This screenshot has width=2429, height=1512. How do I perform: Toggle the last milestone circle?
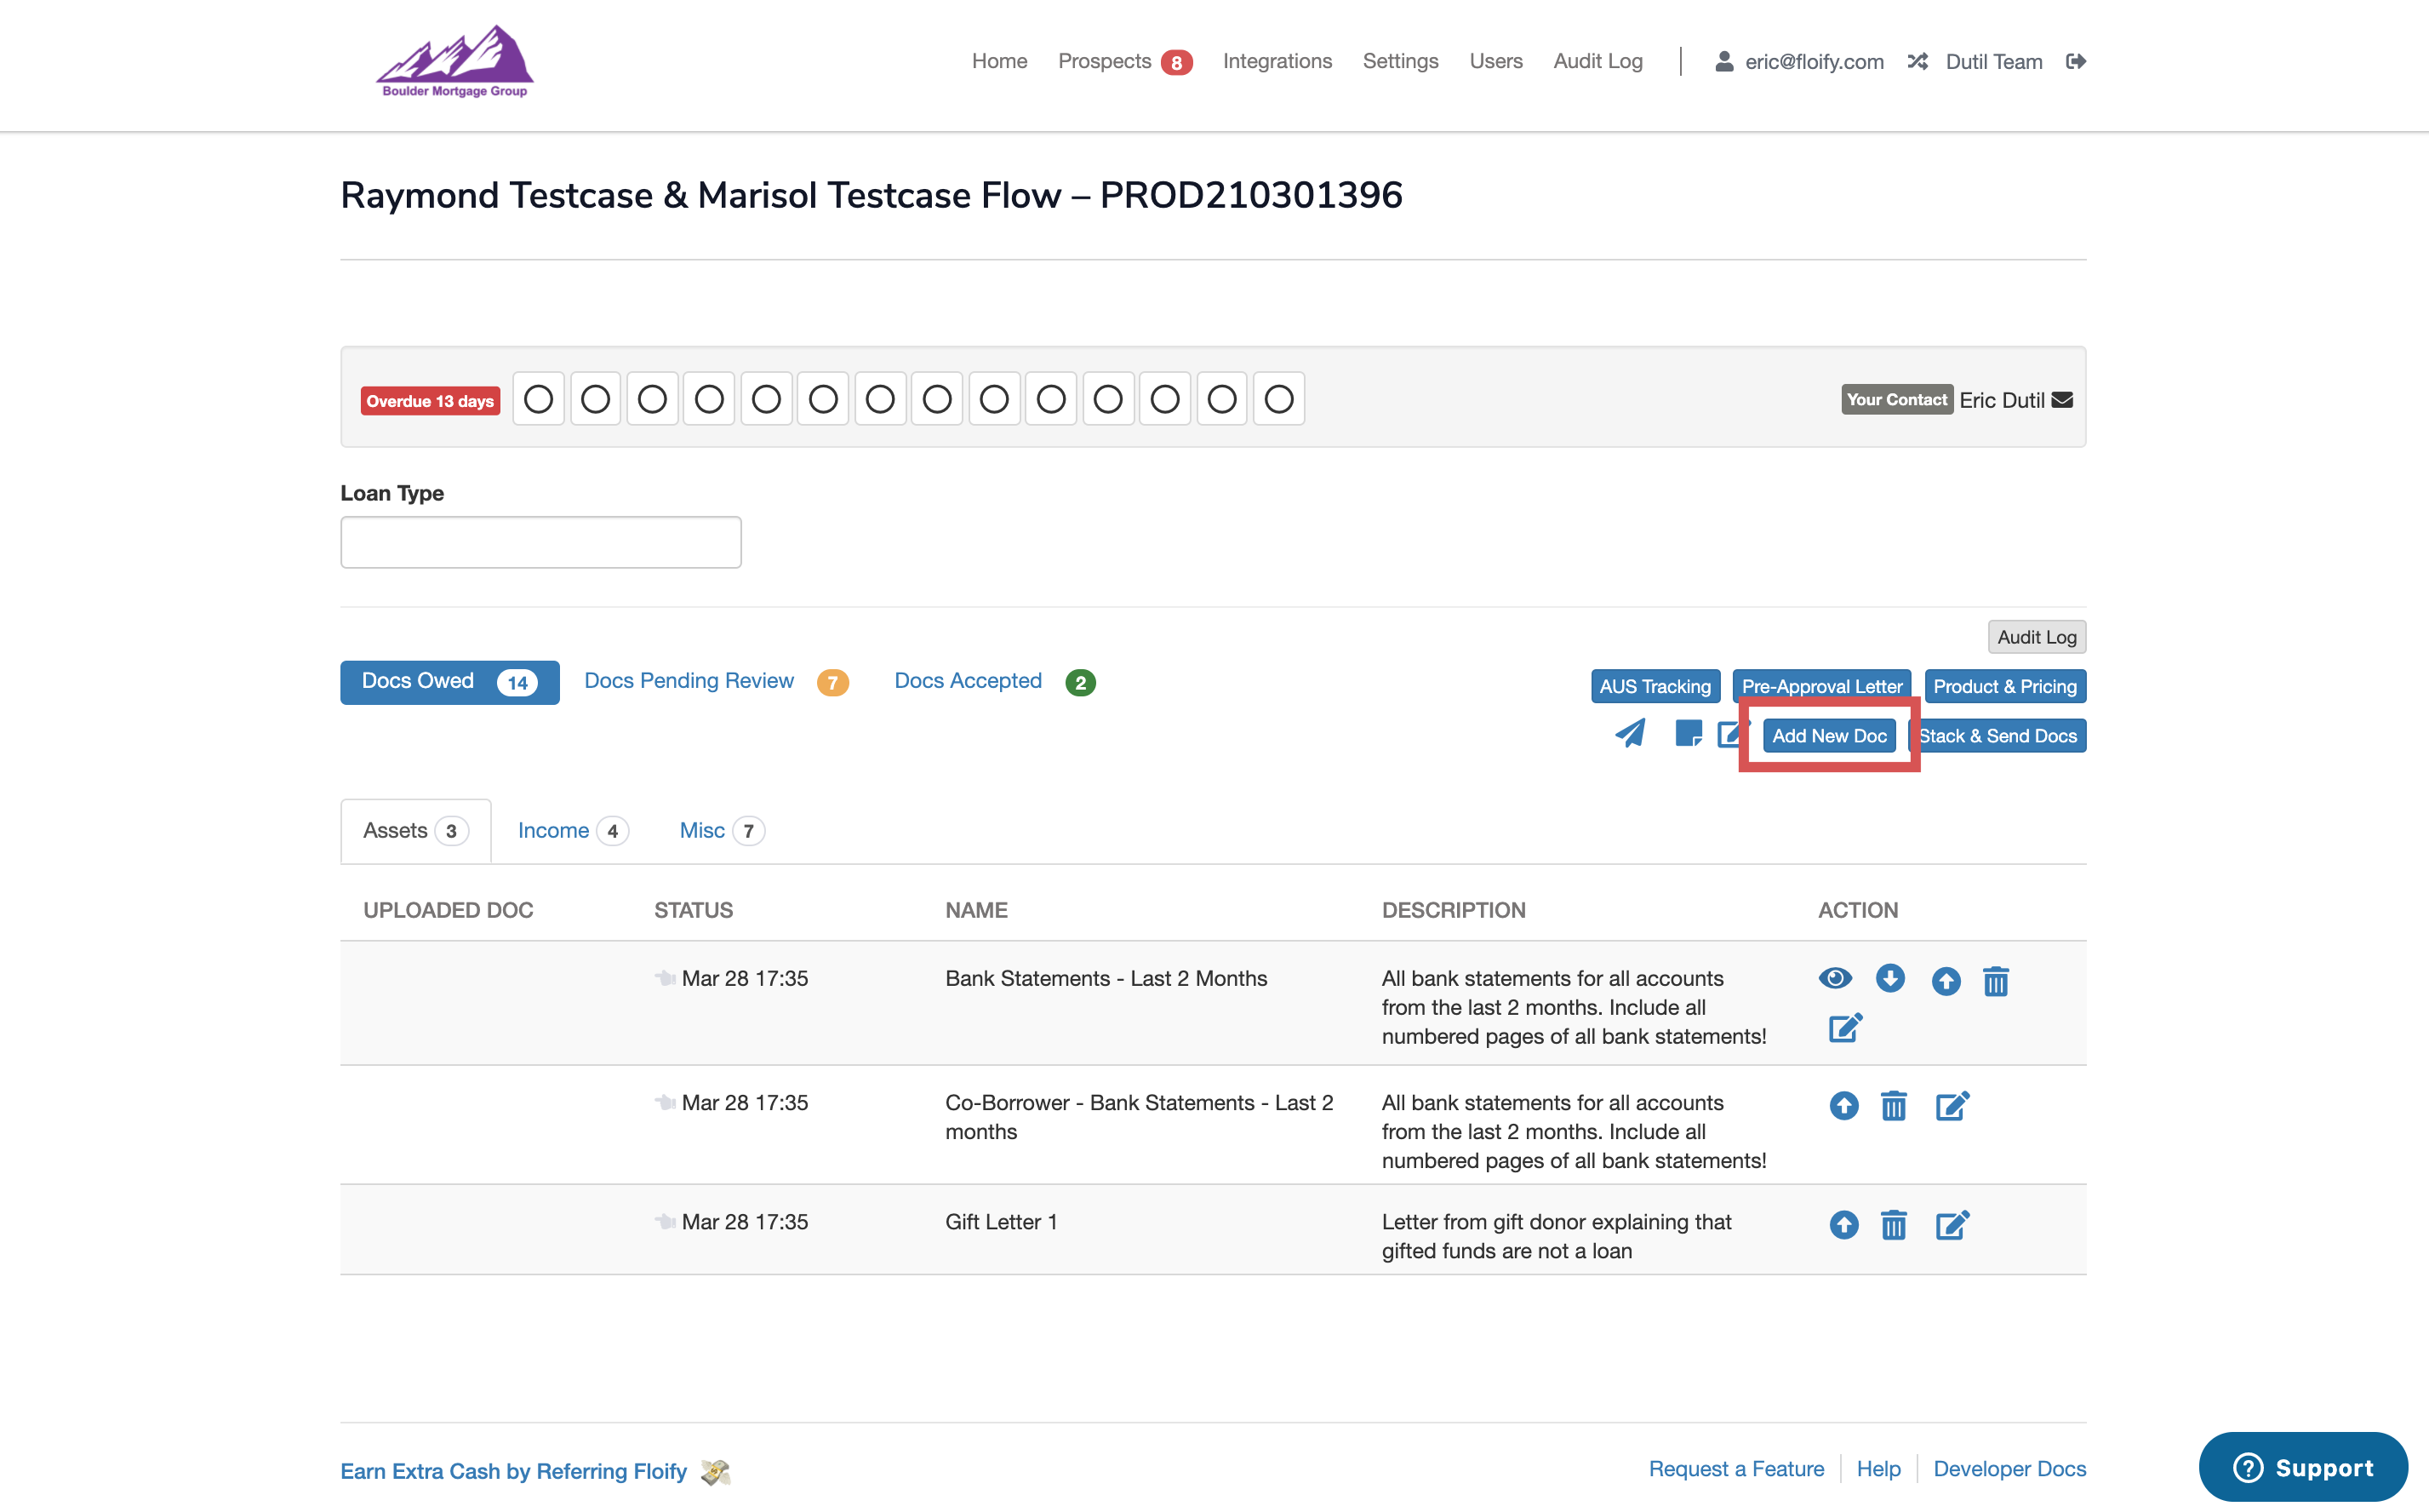[x=1278, y=400]
